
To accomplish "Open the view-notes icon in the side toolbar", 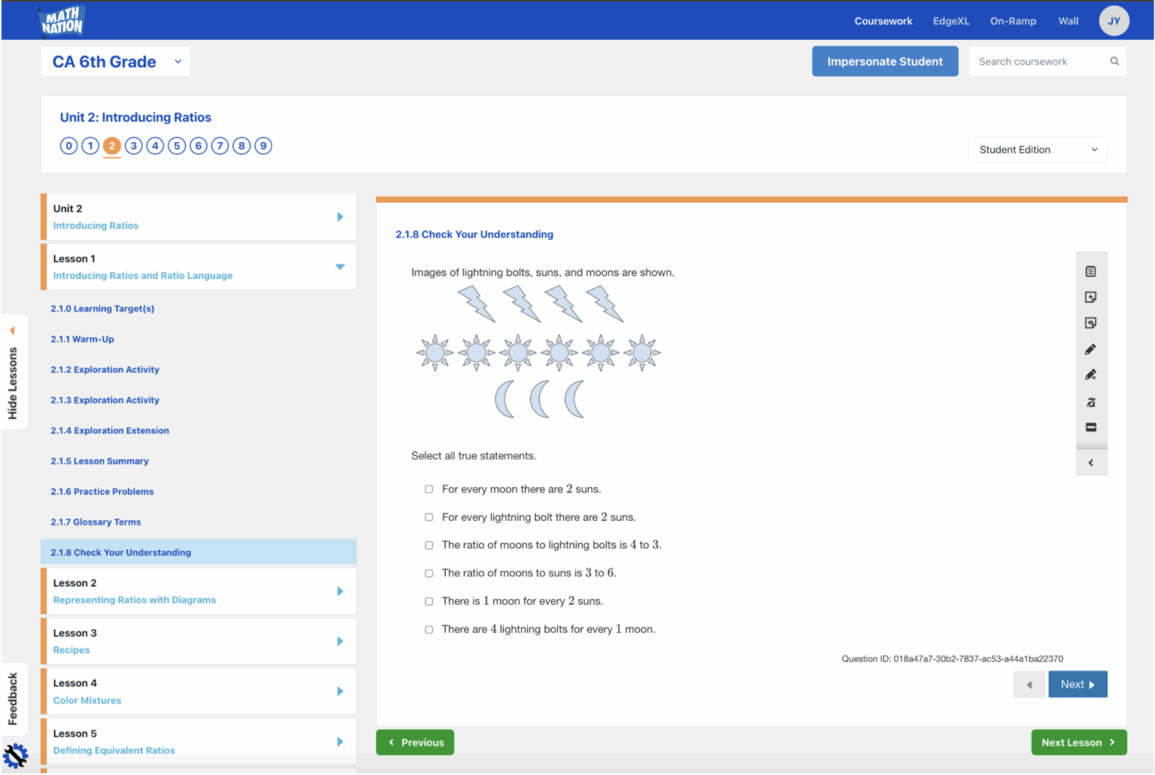I will (x=1091, y=322).
